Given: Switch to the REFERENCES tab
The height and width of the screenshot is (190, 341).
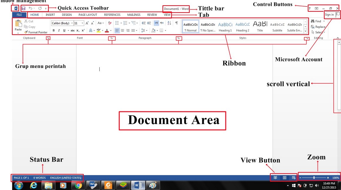Looking at the screenshot, I should coord(112,15).
